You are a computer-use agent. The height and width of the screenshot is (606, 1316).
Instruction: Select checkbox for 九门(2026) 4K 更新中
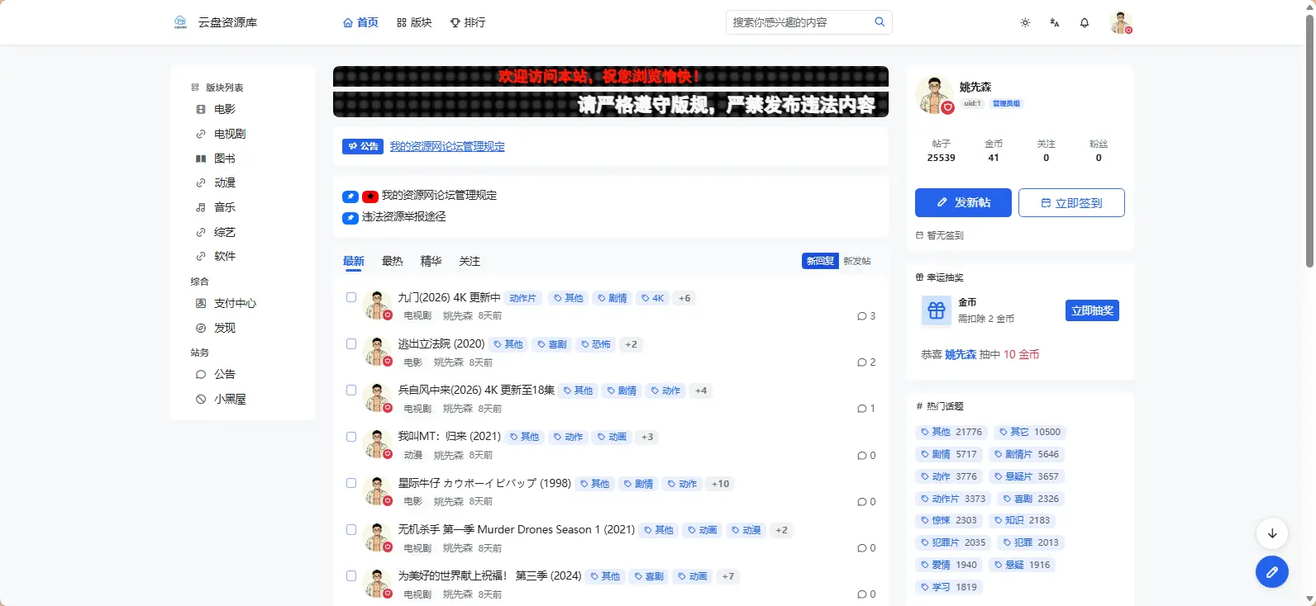click(x=351, y=297)
